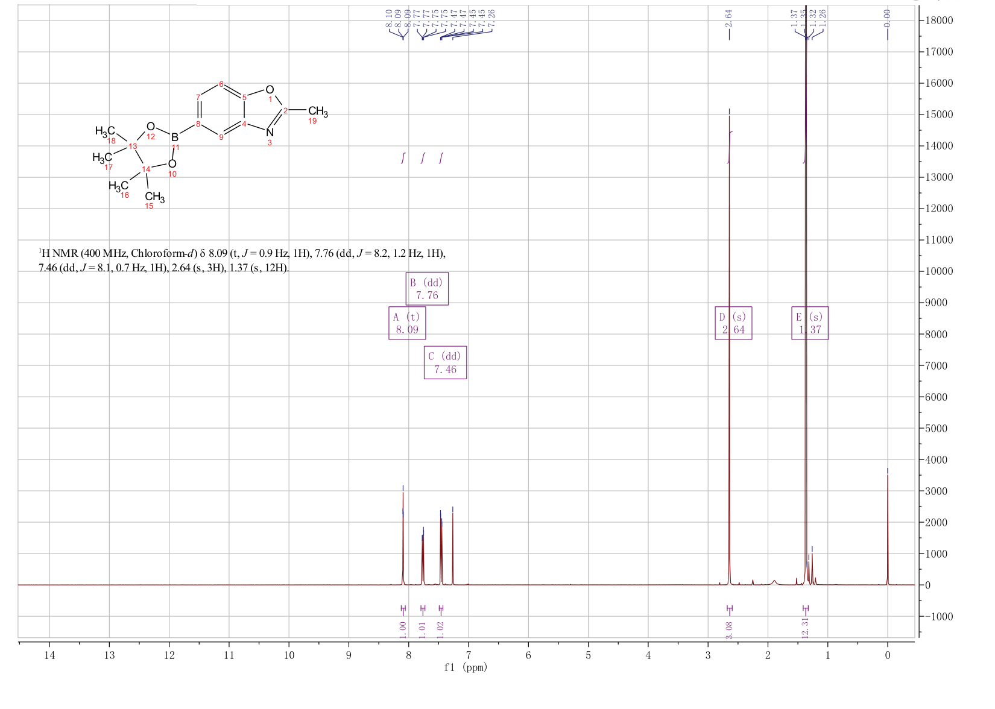Click the boron atom B labeled 11
The width and height of the screenshot is (995, 709).
coord(175,137)
